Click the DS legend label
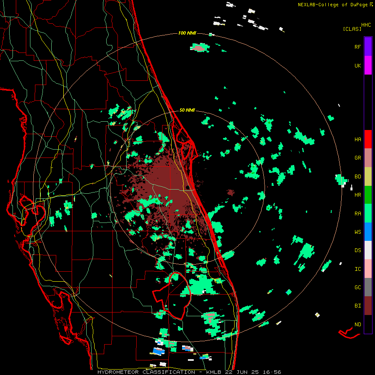The image size is (375, 375). 357,250
